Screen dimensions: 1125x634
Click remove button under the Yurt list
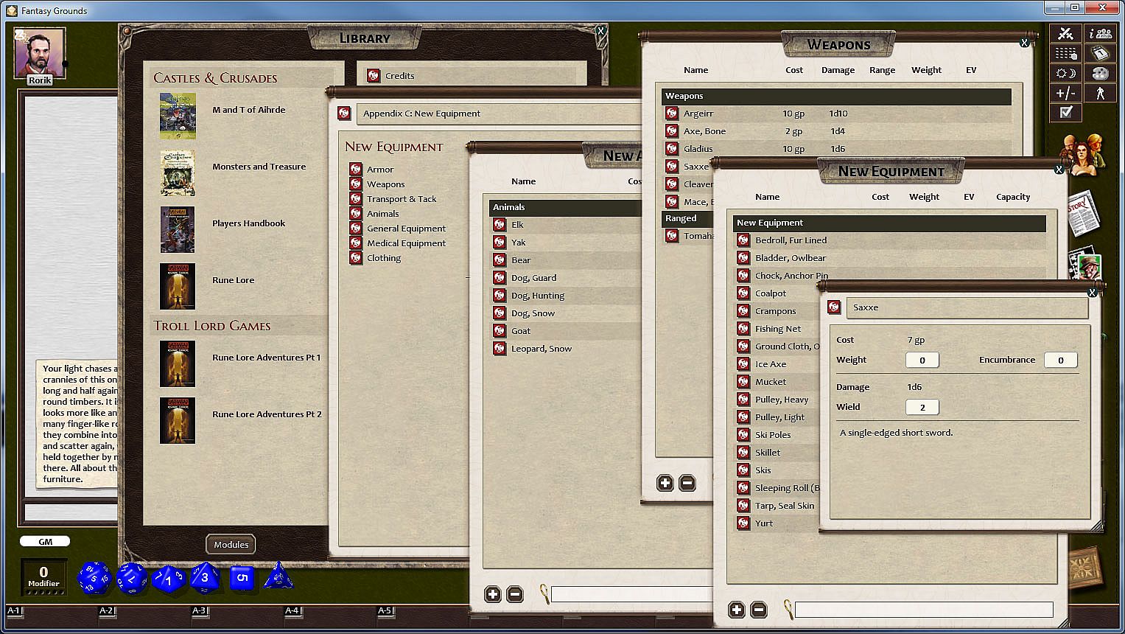coord(759,609)
